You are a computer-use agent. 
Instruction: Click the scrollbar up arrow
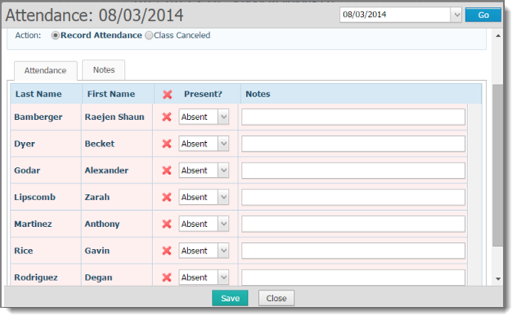click(x=498, y=36)
